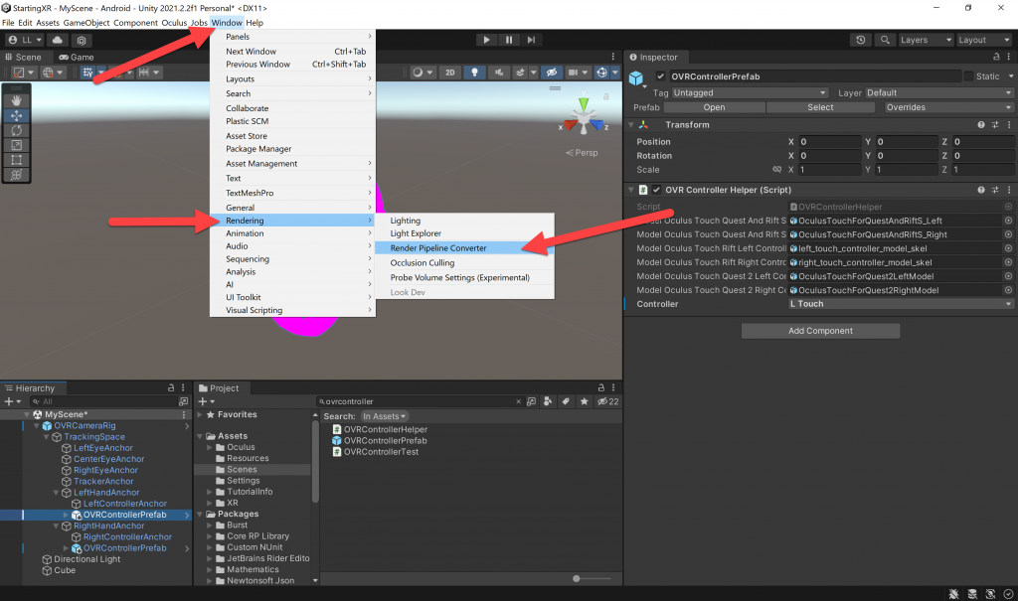
Task: Click object picker for OVRControllerHelper script field
Action: 1008,207
